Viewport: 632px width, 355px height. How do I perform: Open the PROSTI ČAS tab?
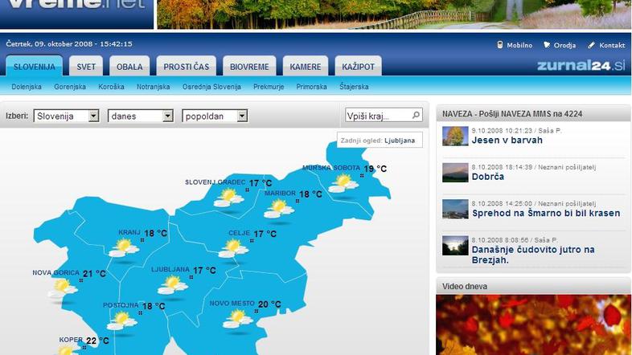pos(187,66)
